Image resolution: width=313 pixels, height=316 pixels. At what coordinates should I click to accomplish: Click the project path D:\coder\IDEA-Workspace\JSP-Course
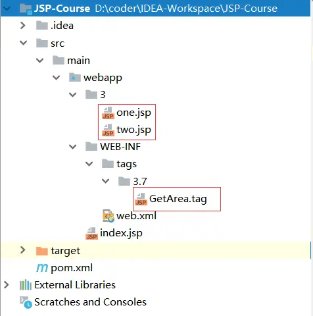186,9
